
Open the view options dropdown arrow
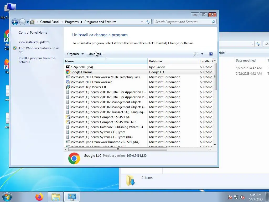coord(202,54)
